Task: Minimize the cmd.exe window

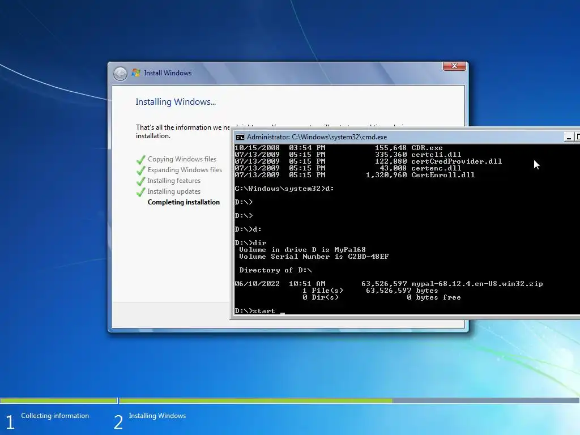Action: click(569, 137)
